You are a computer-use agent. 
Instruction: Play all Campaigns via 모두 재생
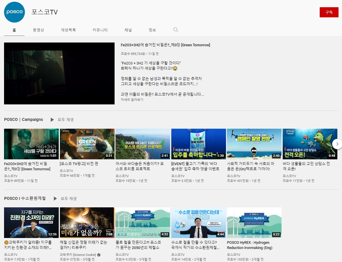65,120
